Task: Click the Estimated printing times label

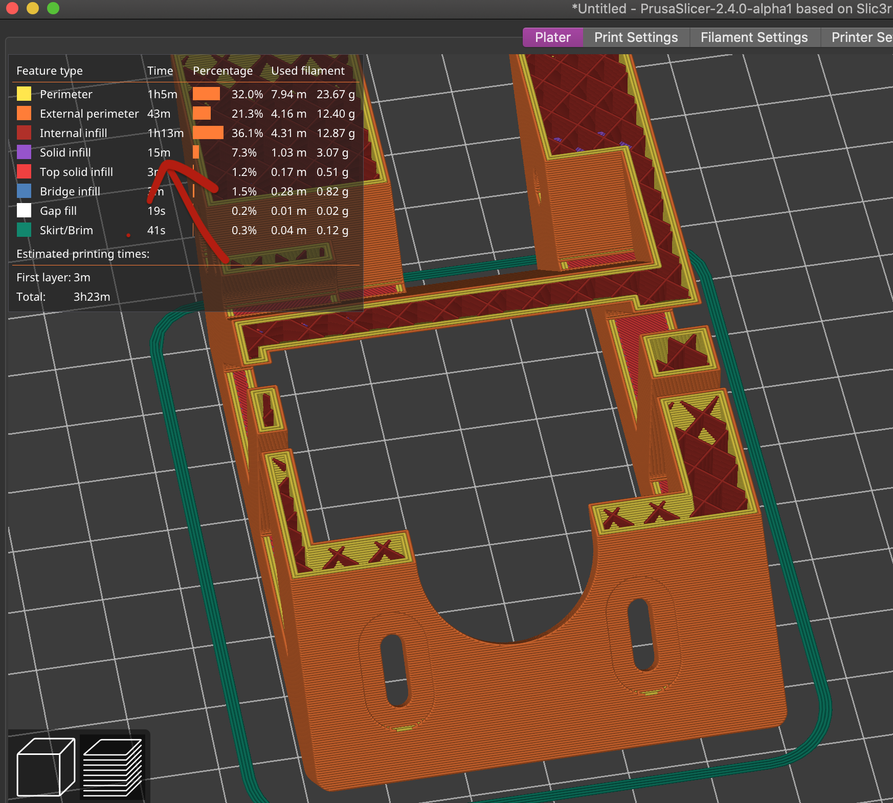Action: pyautogui.click(x=83, y=254)
